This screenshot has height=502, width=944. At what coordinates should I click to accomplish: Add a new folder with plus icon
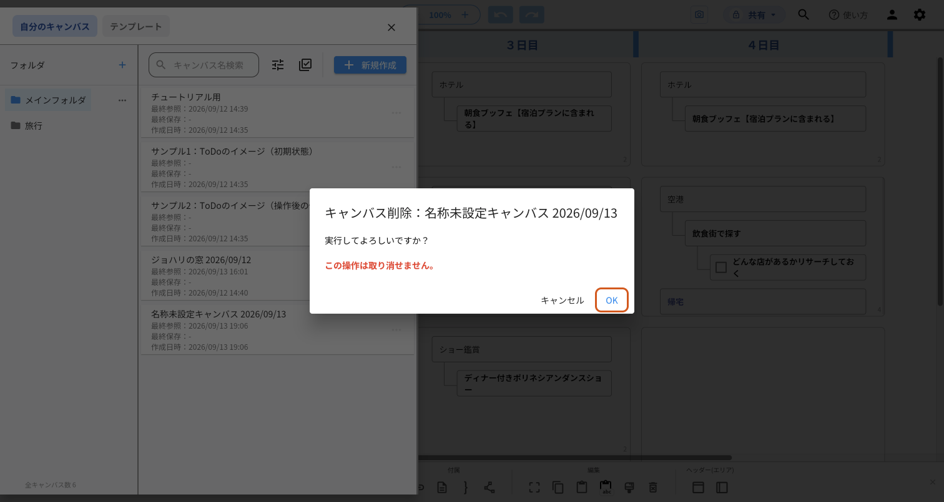pos(122,65)
